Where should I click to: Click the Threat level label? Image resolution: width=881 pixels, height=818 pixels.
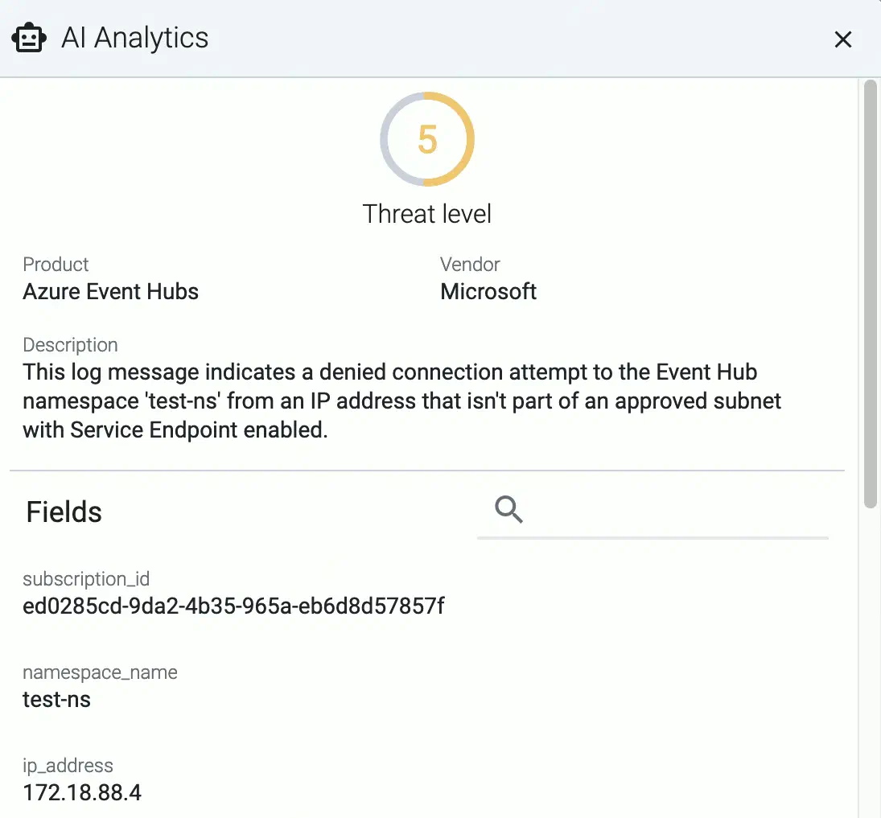[427, 214]
